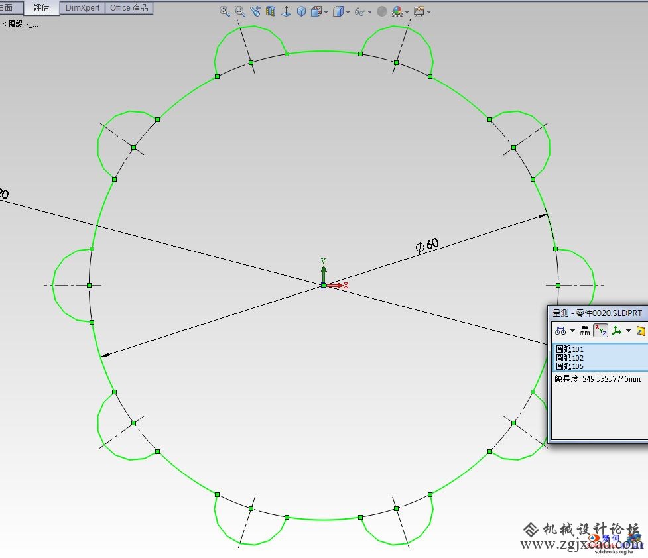The width and height of the screenshot is (648, 558).
Task: Click the Arc/Circle Measurements icon in Measure dialog
Action: (560, 331)
